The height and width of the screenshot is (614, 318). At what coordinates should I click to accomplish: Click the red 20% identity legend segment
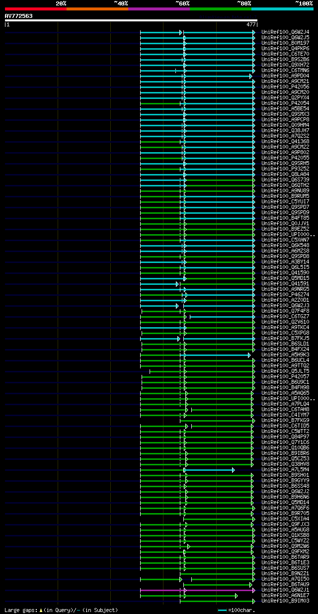[35, 9]
